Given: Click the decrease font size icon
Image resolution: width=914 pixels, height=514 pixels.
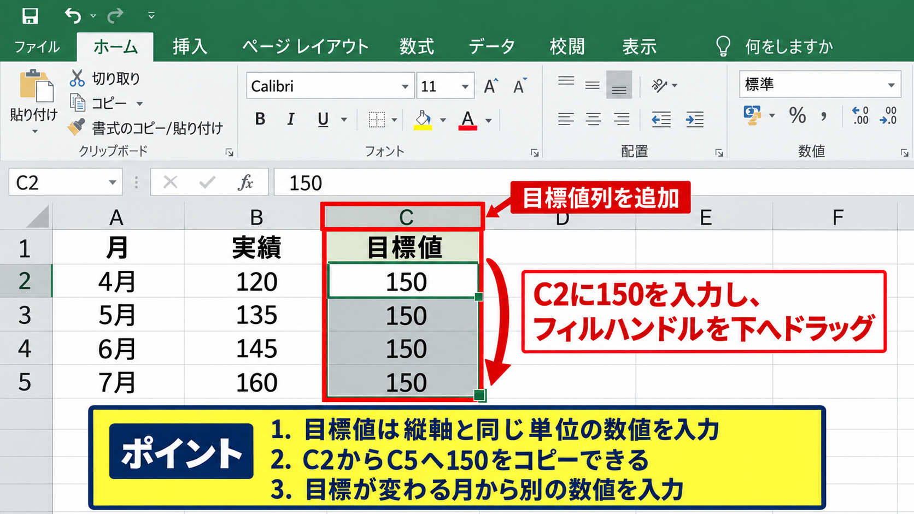Looking at the screenshot, I should pyautogui.click(x=519, y=86).
